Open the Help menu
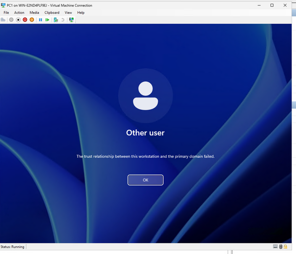Image resolution: width=296 pixels, height=254 pixels. pos(81,12)
